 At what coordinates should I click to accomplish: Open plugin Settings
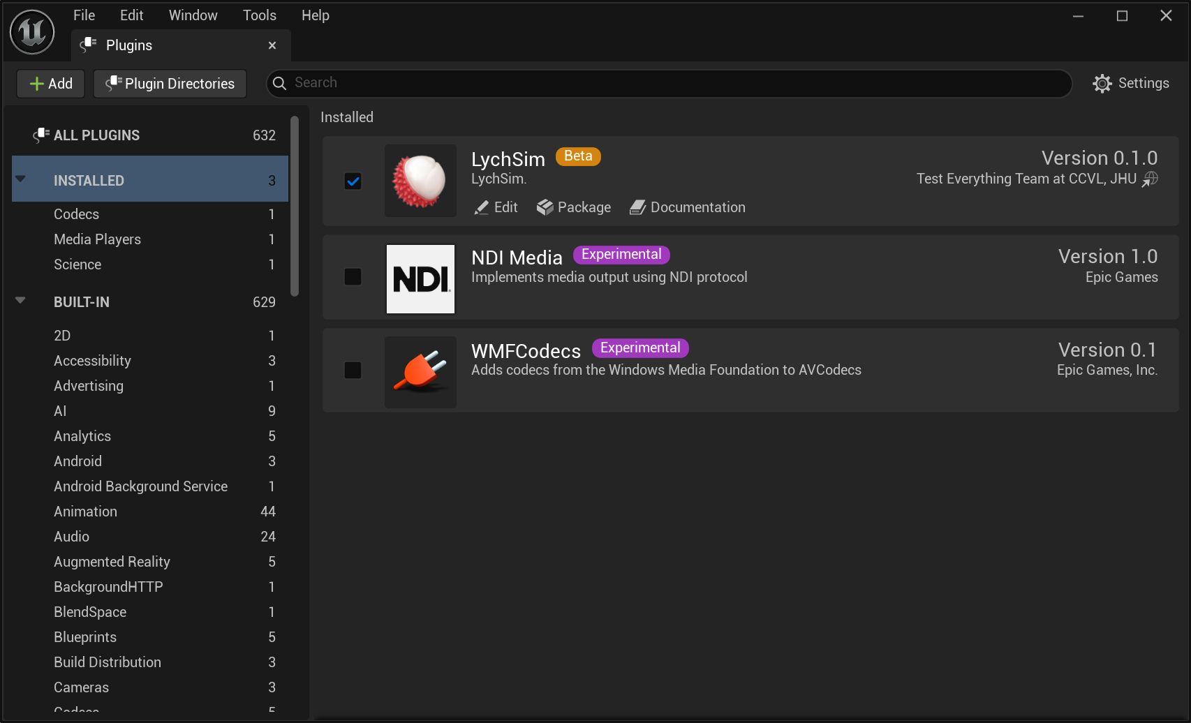click(x=1131, y=84)
